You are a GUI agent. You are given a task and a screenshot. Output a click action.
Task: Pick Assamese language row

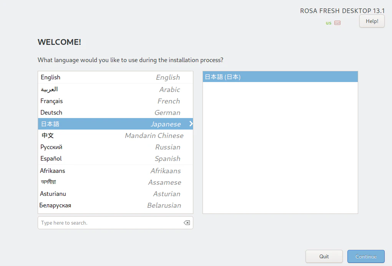pos(115,182)
